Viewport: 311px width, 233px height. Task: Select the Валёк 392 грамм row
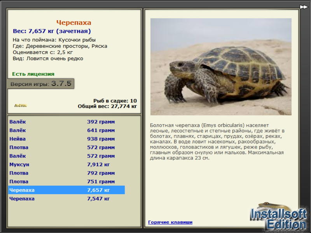66,122
